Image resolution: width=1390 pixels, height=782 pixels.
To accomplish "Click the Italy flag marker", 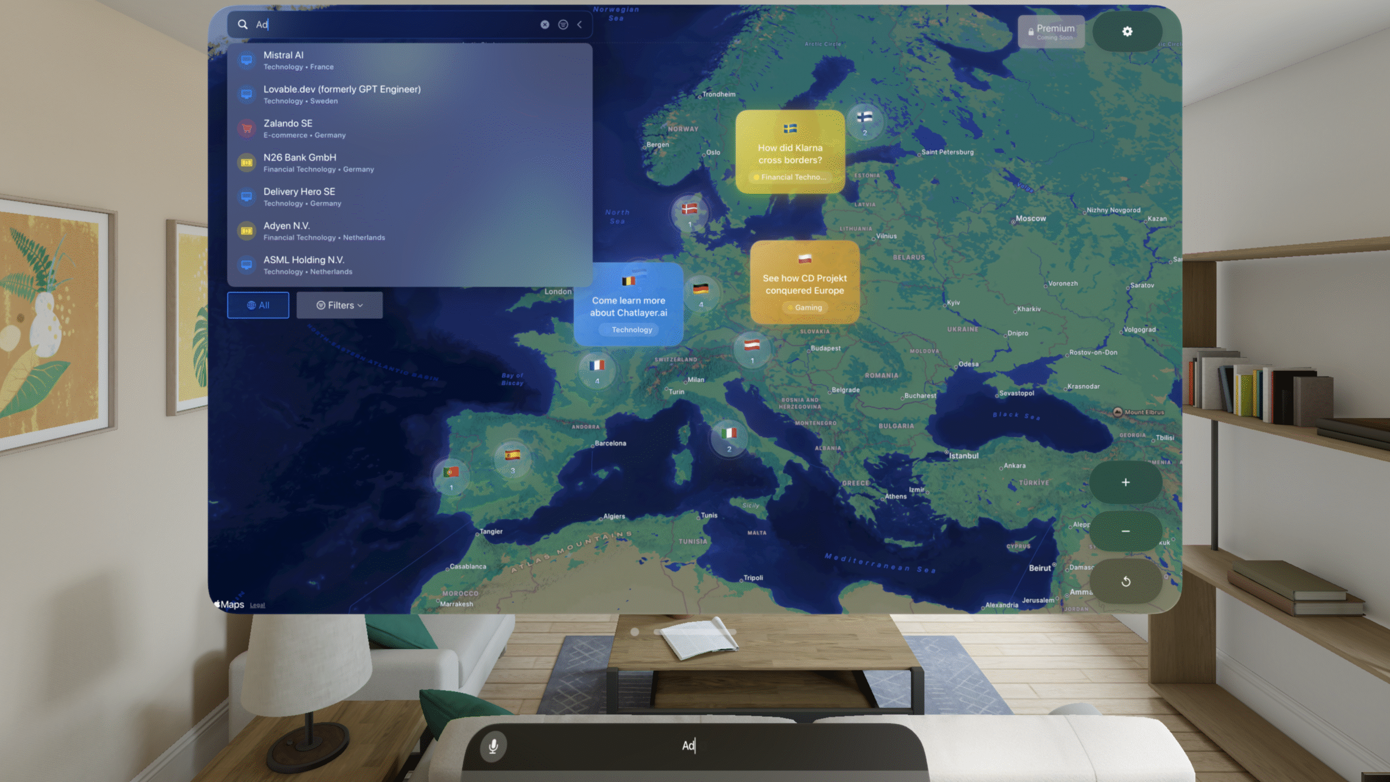I will tap(729, 438).
